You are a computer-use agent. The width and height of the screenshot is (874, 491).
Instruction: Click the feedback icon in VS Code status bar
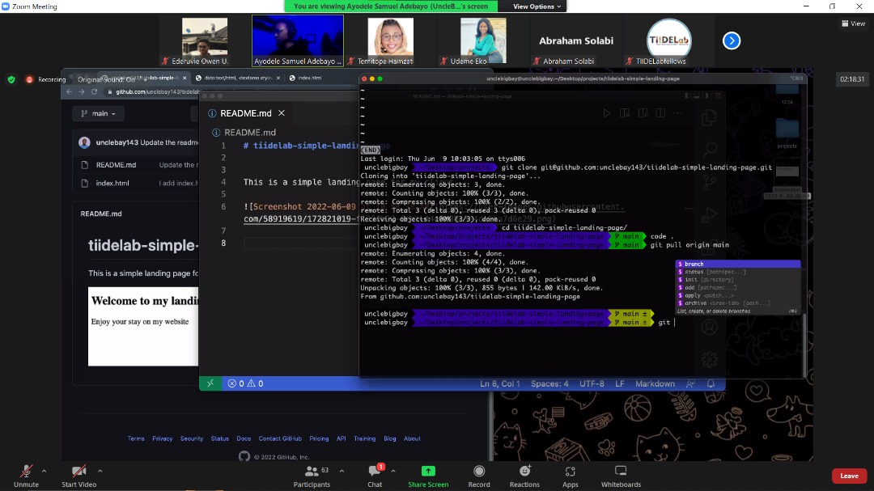click(690, 383)
